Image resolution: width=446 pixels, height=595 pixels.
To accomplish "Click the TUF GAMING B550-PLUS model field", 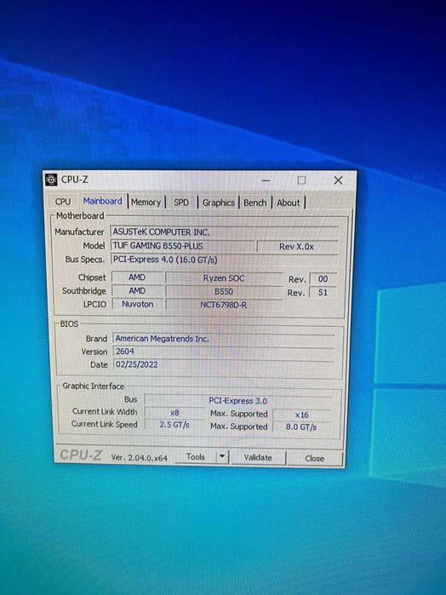I will 183,246.
